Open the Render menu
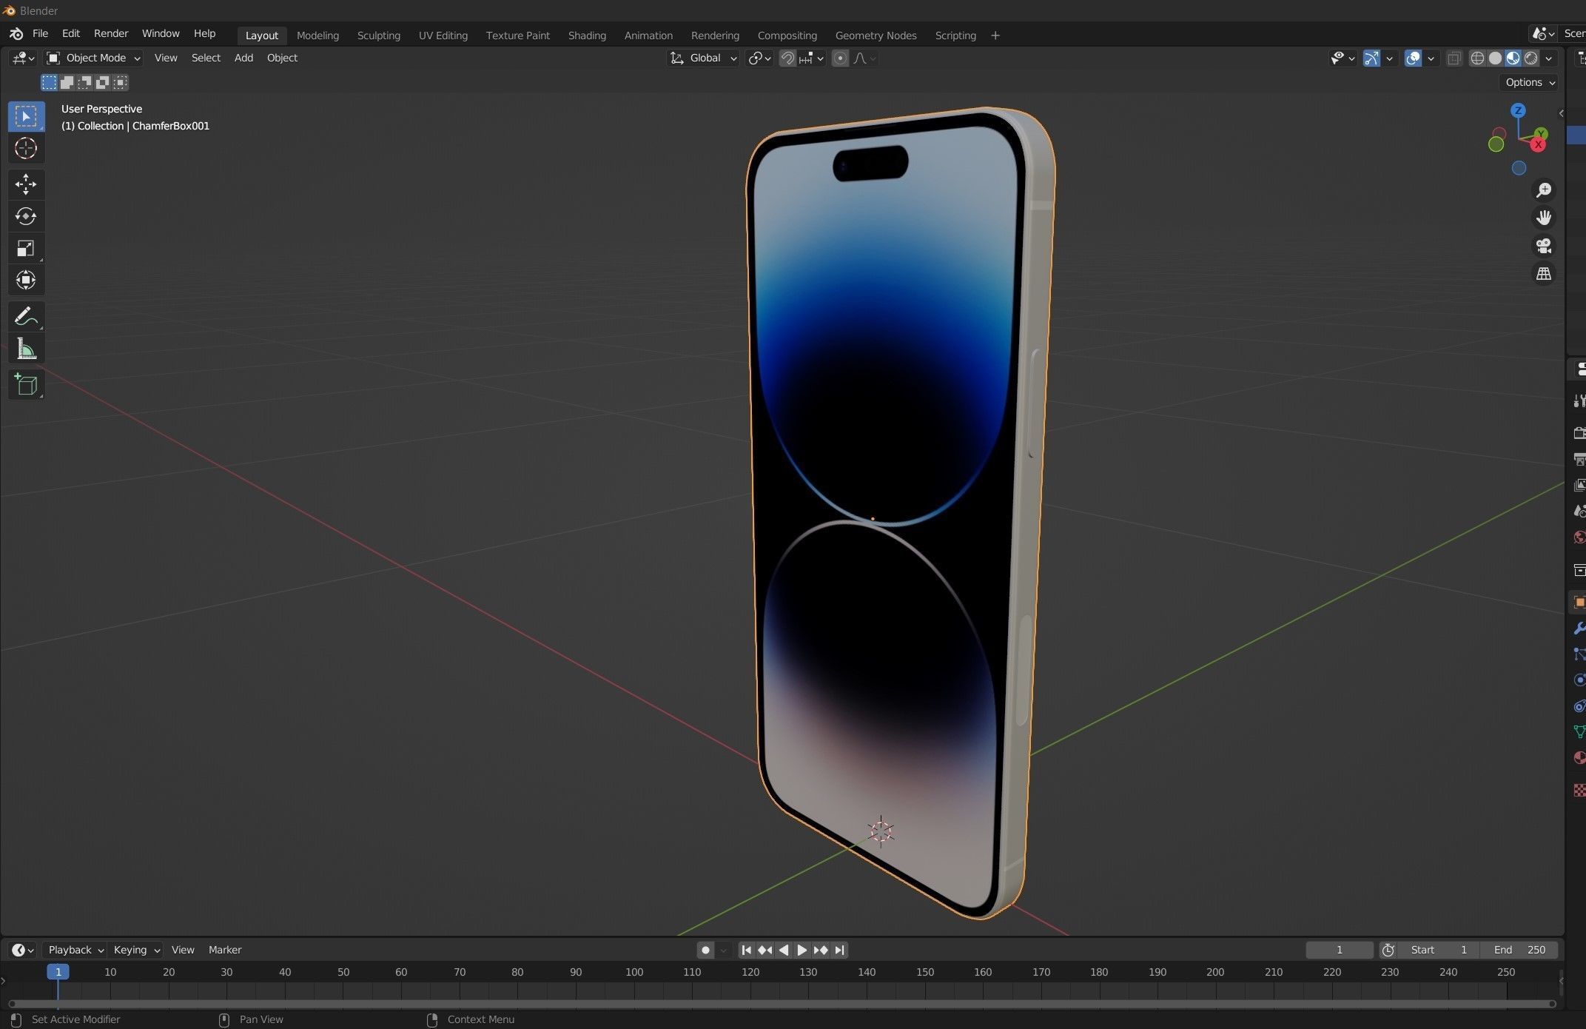The height and width of the screenshot is (1029, 1586). pos(111,34)
